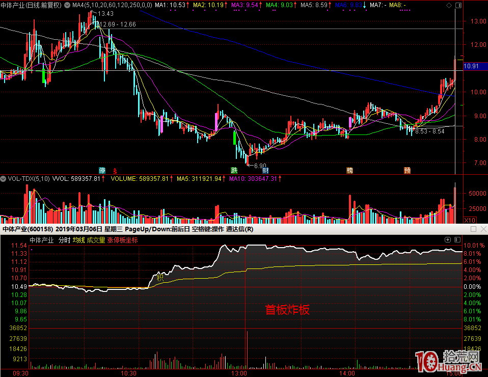Viewport: 488px width, 377px height.
Task: Click the orange 预 event marker
Action: click(407, 170)
